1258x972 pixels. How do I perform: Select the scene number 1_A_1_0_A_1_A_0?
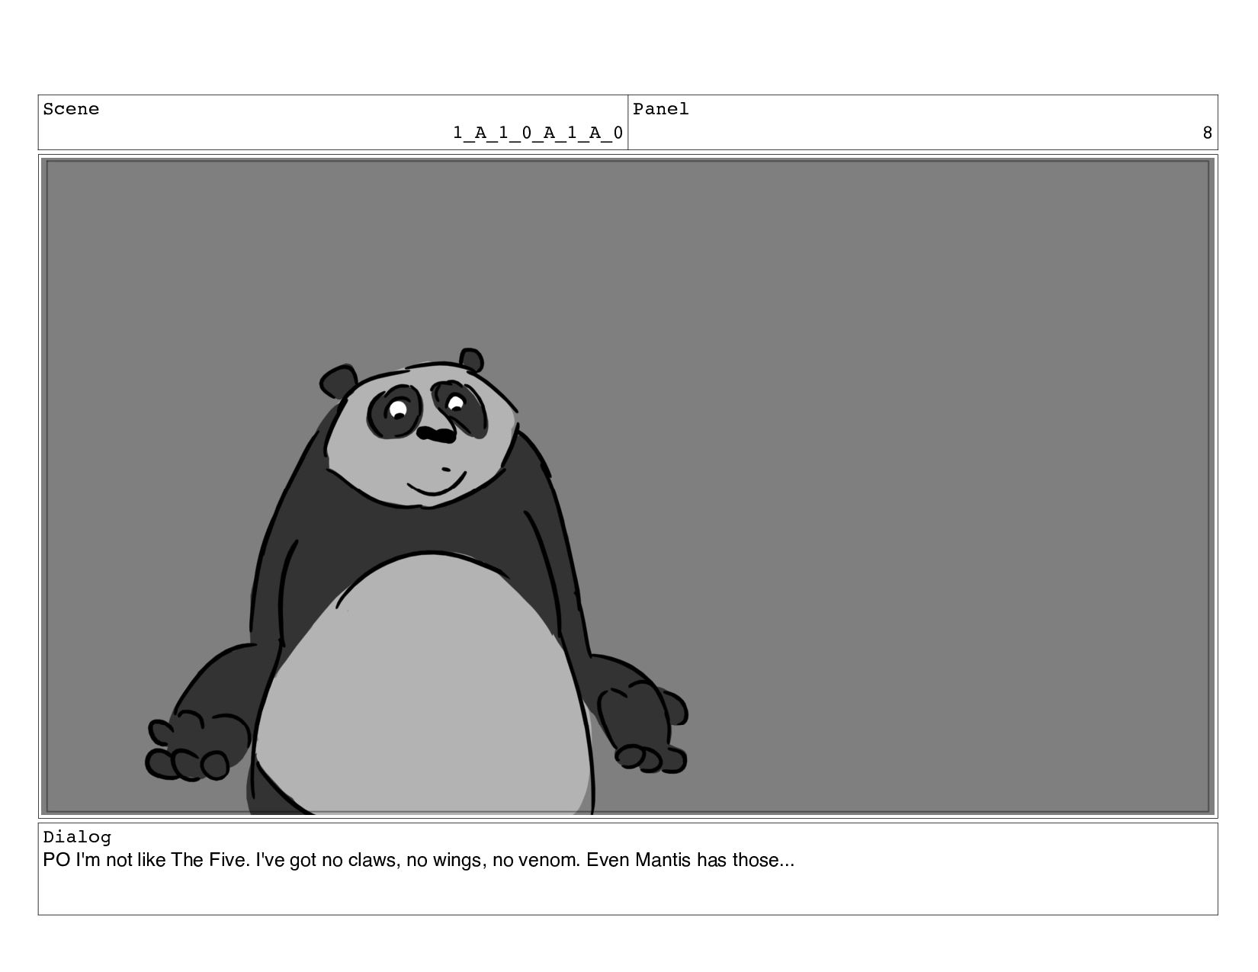(538, 133)
